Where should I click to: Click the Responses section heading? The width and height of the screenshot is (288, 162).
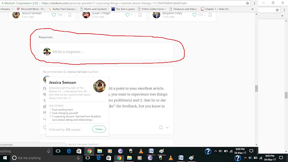tap(45, 37)
